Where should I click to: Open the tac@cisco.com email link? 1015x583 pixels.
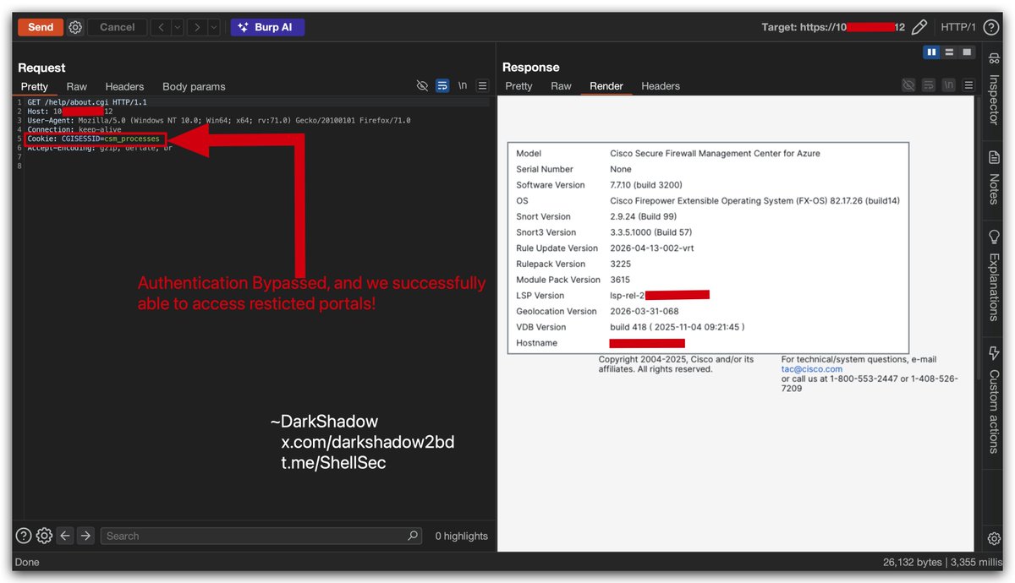point(811,368)
